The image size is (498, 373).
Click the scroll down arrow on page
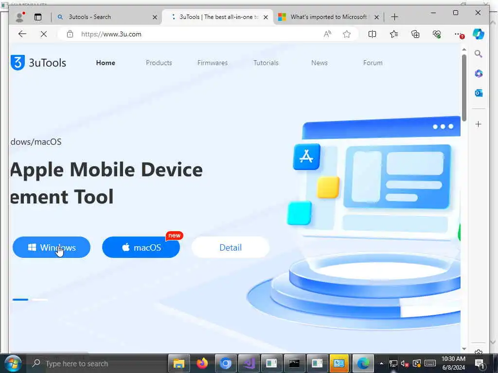[x=464, y=349]
